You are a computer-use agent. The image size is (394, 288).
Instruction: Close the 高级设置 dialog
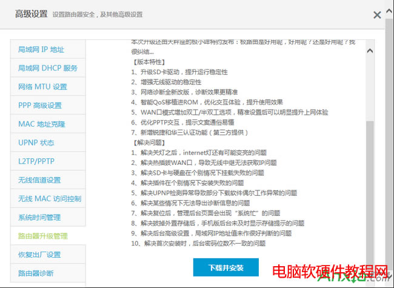point(377,15)
